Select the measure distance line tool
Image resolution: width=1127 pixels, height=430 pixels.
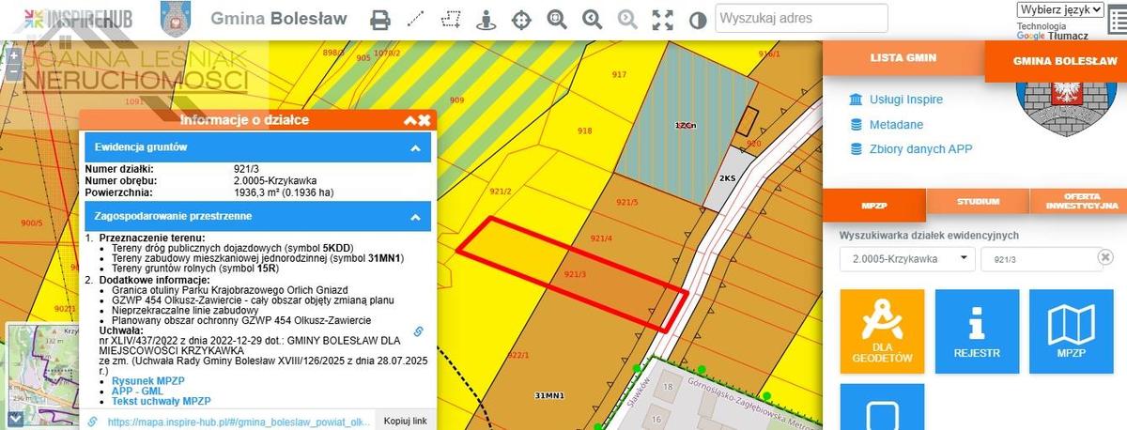click(x=416, y=19)
